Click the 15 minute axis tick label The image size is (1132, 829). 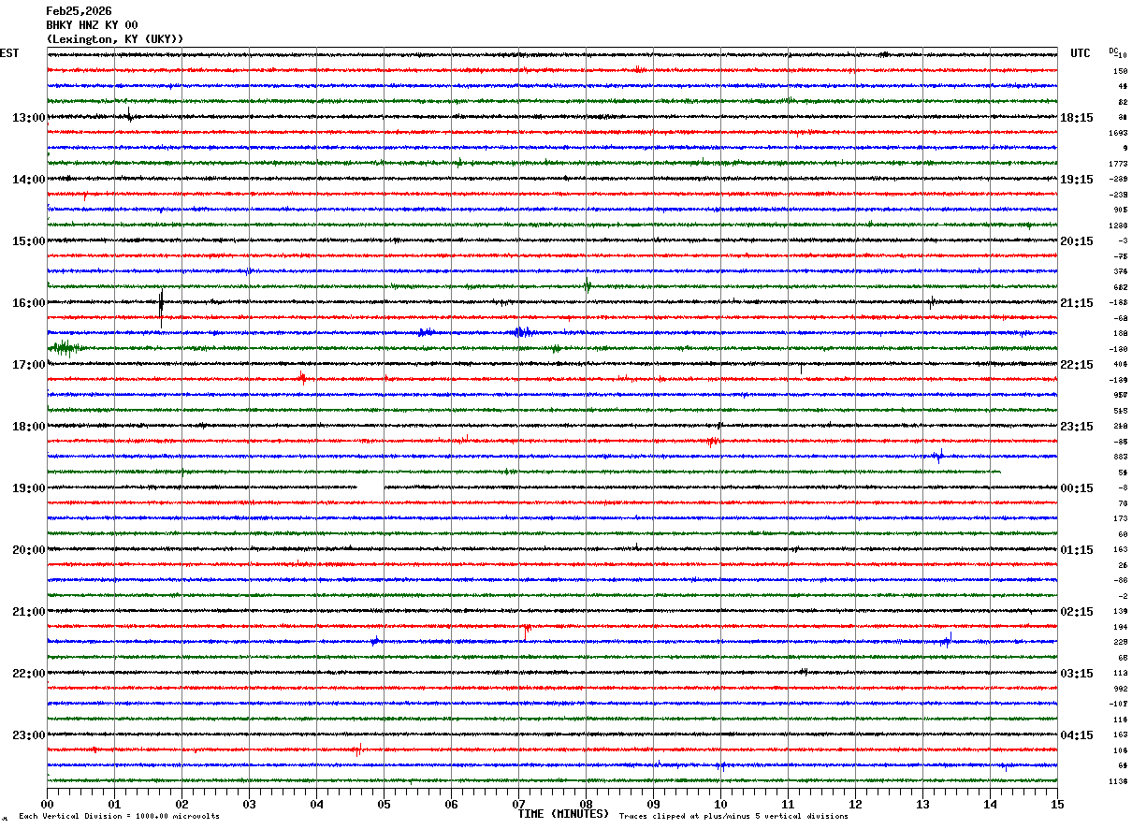point(1057,805)
